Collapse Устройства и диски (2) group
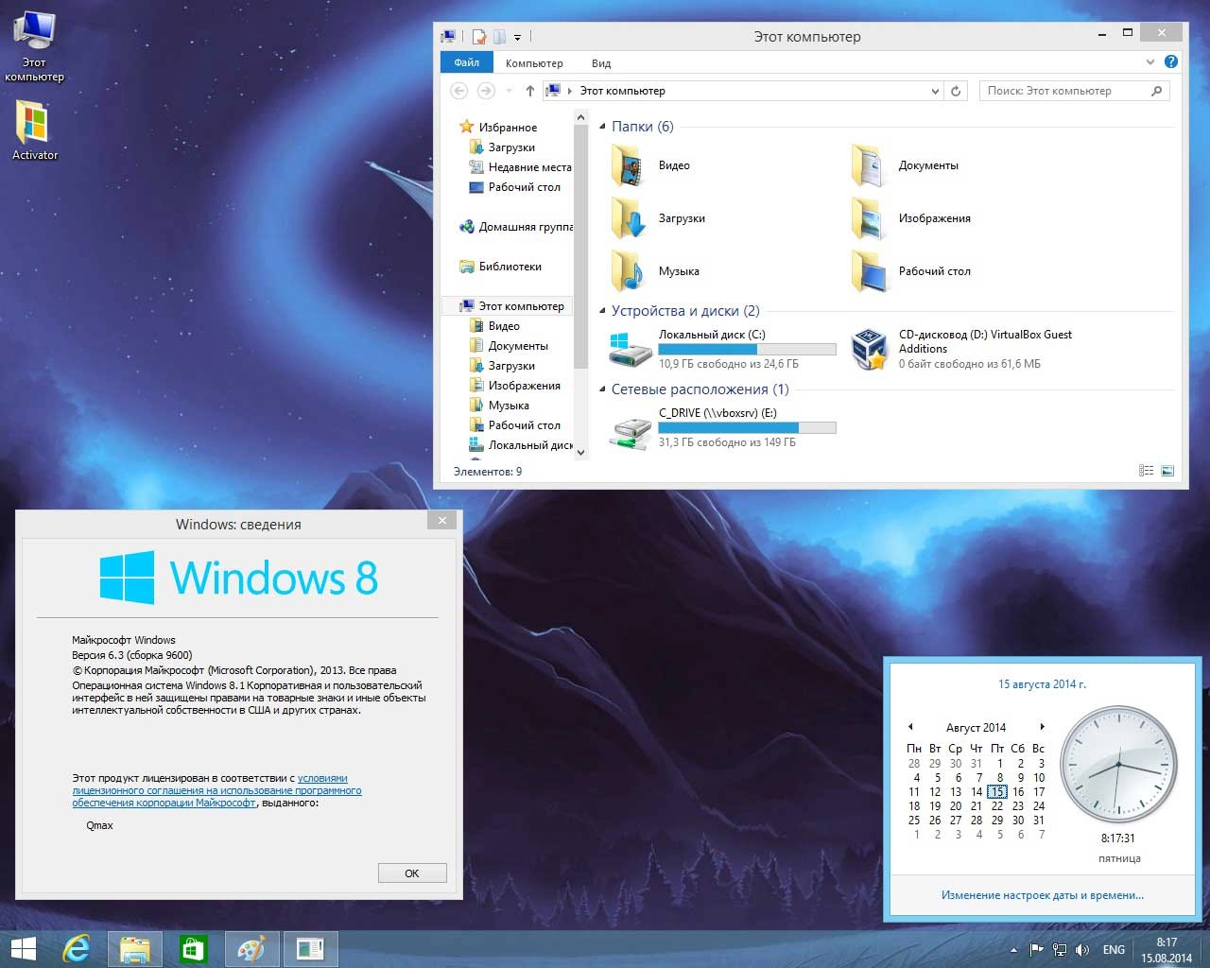The height and width of the screenshot is (968, 1210). [x=603, y=311]
